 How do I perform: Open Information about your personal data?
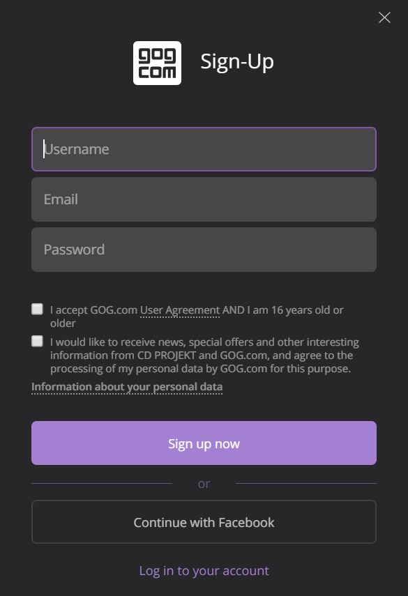click(x=127, y=387)
